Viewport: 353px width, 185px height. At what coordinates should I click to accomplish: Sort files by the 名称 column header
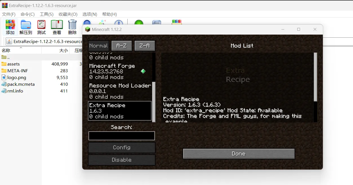point(21,51)
